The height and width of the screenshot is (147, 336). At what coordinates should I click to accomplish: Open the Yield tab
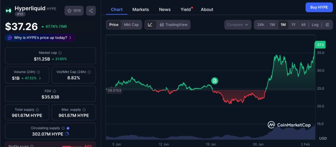click(186, 9)
